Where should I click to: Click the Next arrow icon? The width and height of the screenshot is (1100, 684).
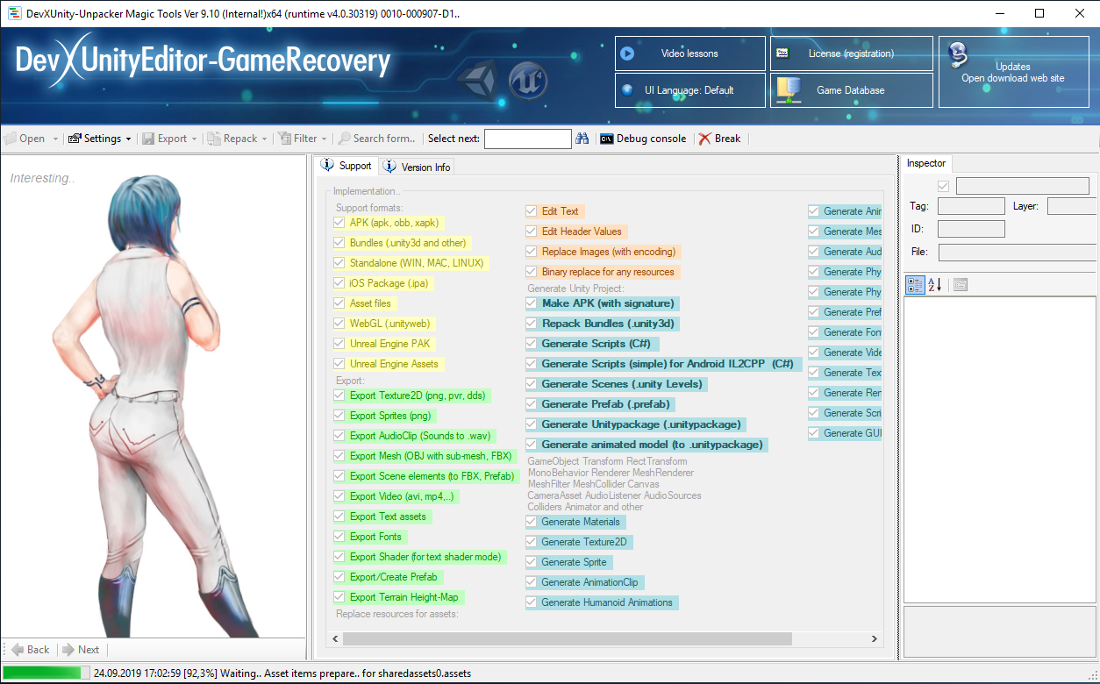68,650
